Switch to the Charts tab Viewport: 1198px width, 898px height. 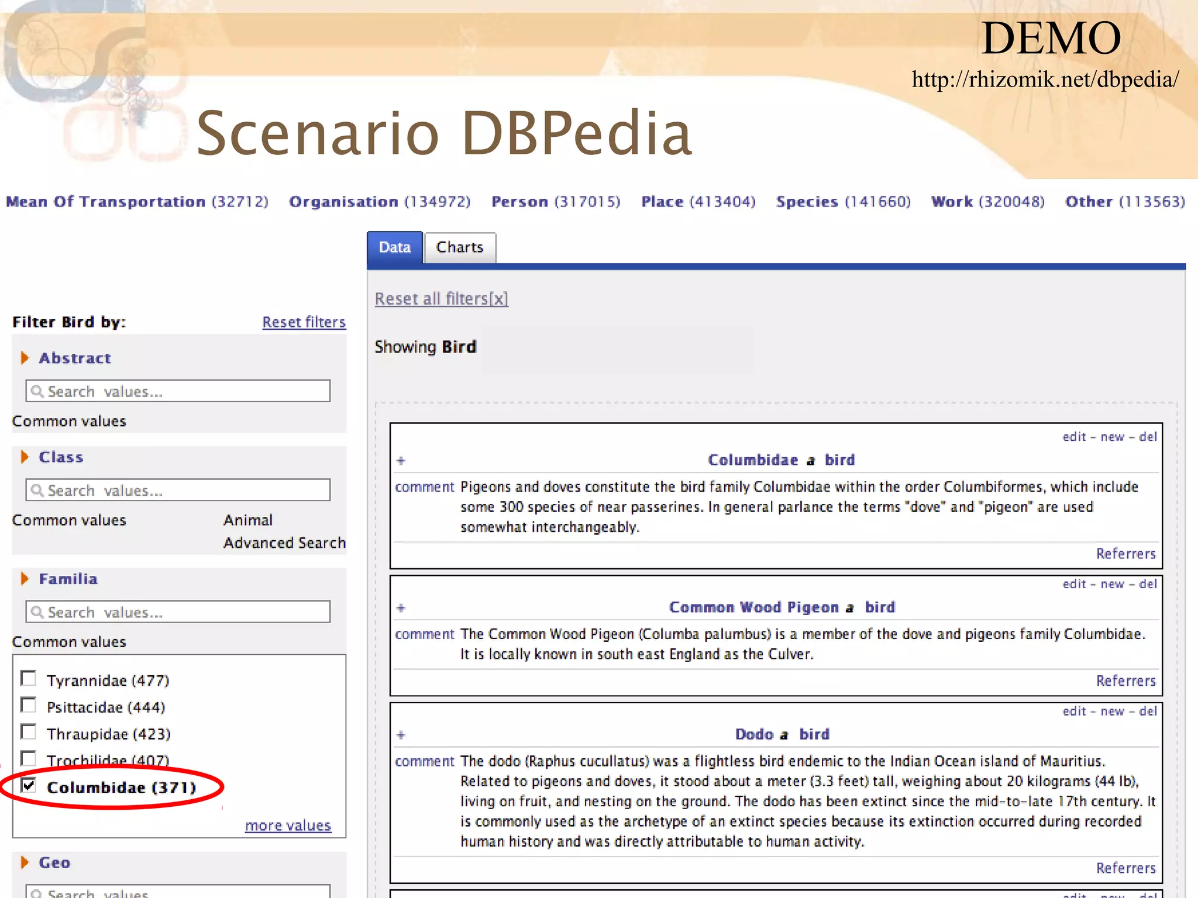(x=460, y=247)
